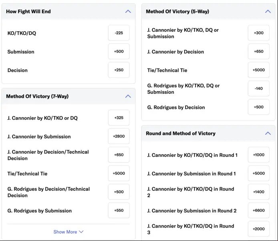Expand Show More in 7-Way section
This screenshot has width=278, height=241.
coord(68,232)
